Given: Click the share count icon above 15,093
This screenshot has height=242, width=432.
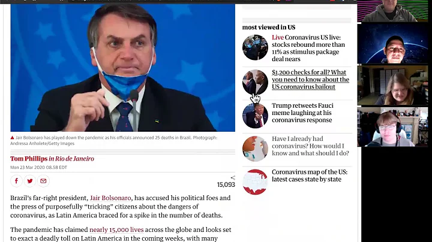Looking at the screenshot, I should pos(233,178).
